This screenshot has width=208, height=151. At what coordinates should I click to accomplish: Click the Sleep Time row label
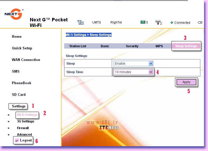(x=75, y=72)
